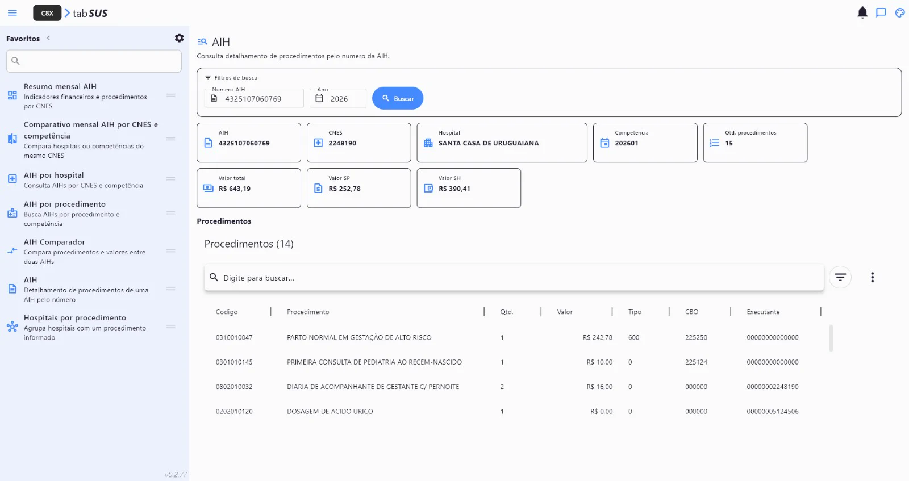909x481 pixels.
Task: Click the Valor total card
Action: (x=249, y=188)
